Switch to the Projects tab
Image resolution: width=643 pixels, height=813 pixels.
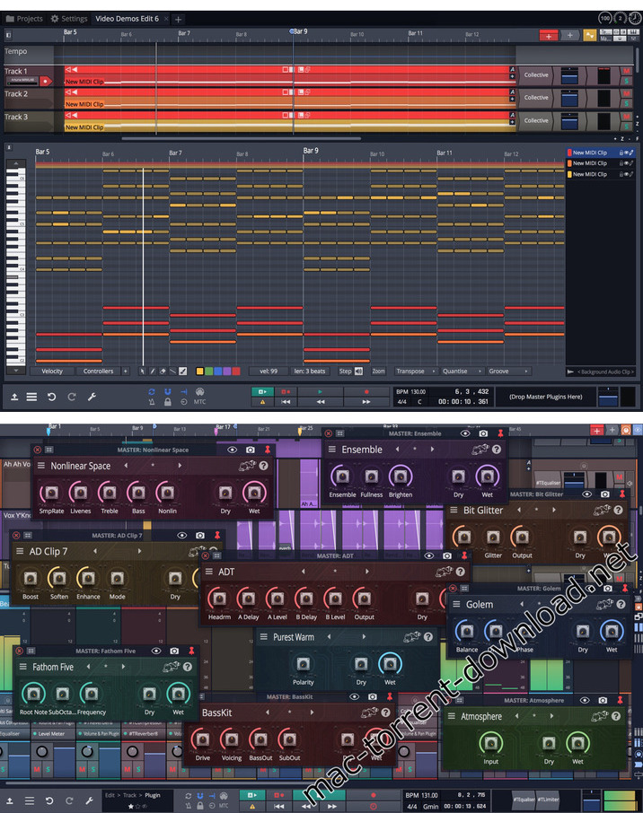(25, 18)
